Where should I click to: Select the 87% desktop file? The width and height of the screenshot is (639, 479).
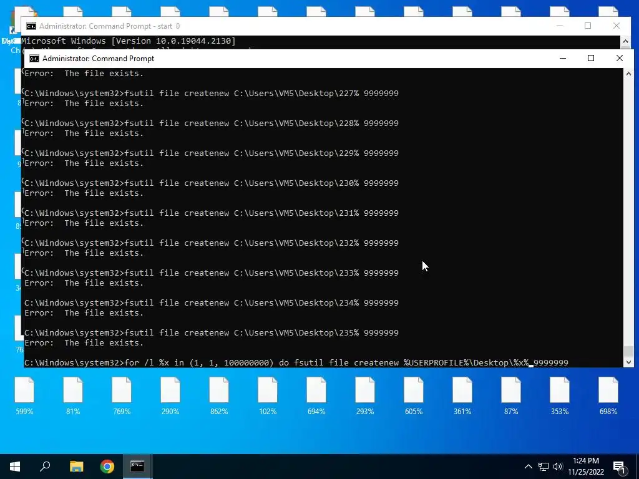point(511,396)
